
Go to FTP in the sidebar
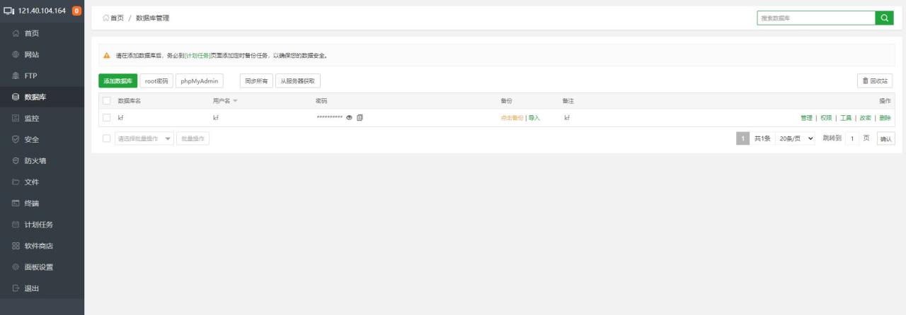coord(42,76)
